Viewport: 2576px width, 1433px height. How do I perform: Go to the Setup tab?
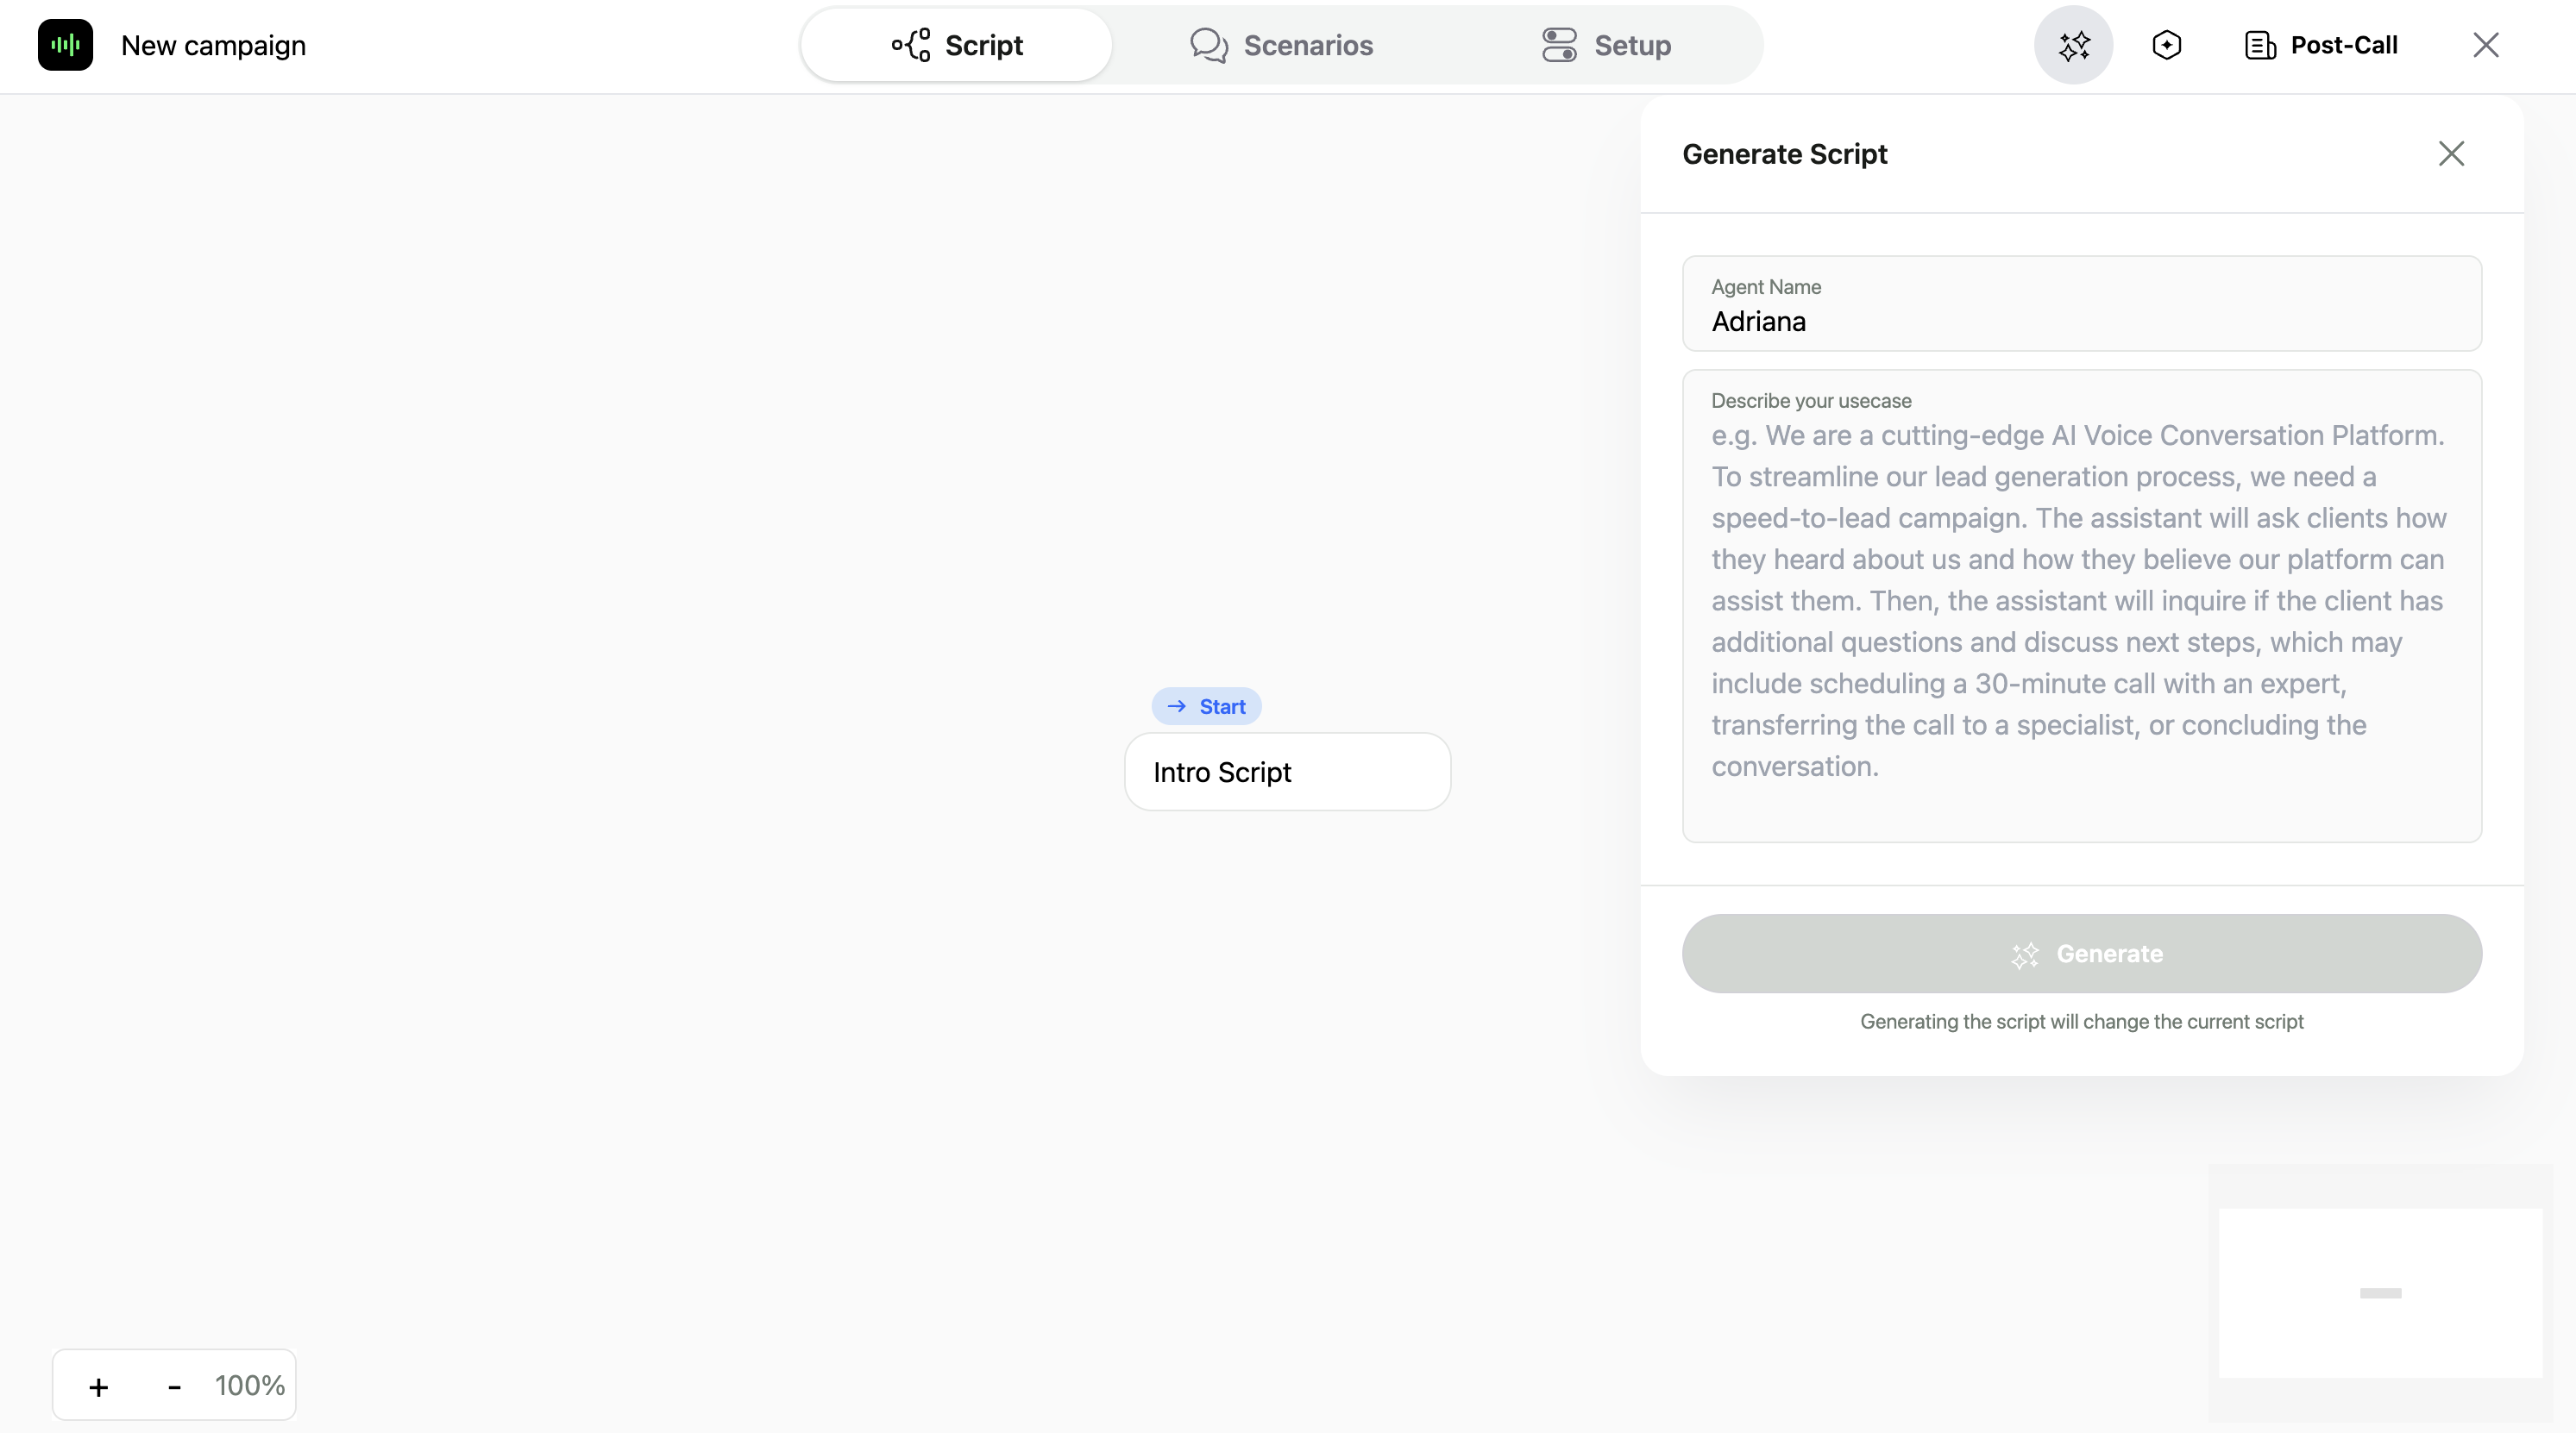tap(1606, 45)
